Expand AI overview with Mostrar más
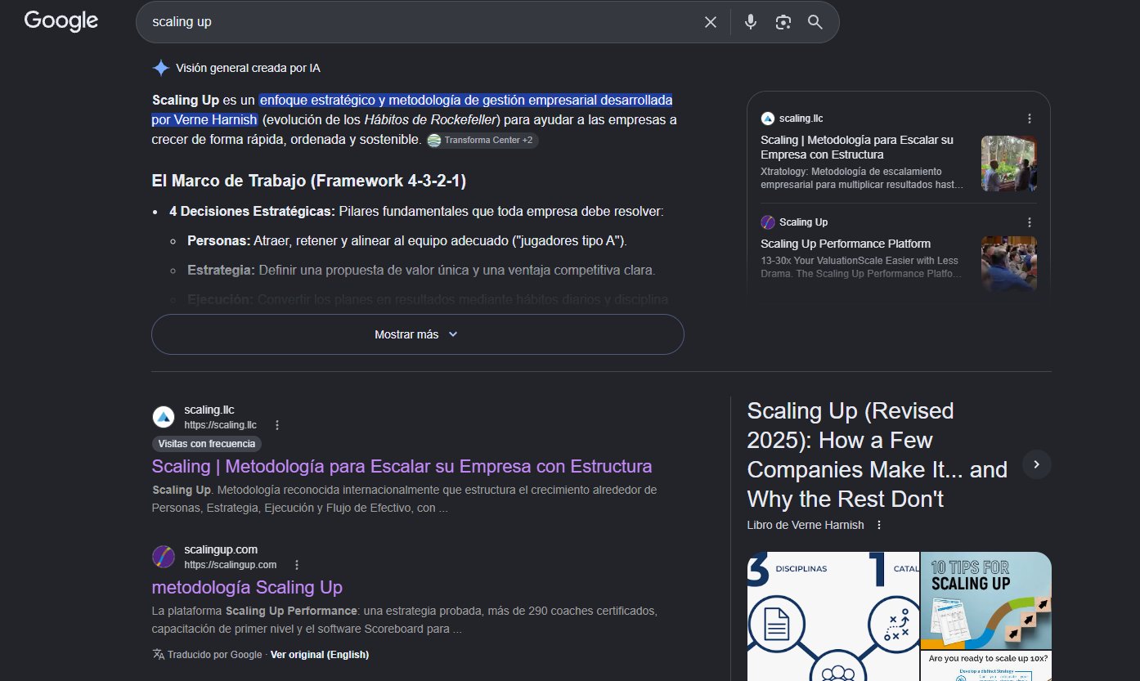The height and width of the screenshot is (681, 1140). click(x=417, y=334)
